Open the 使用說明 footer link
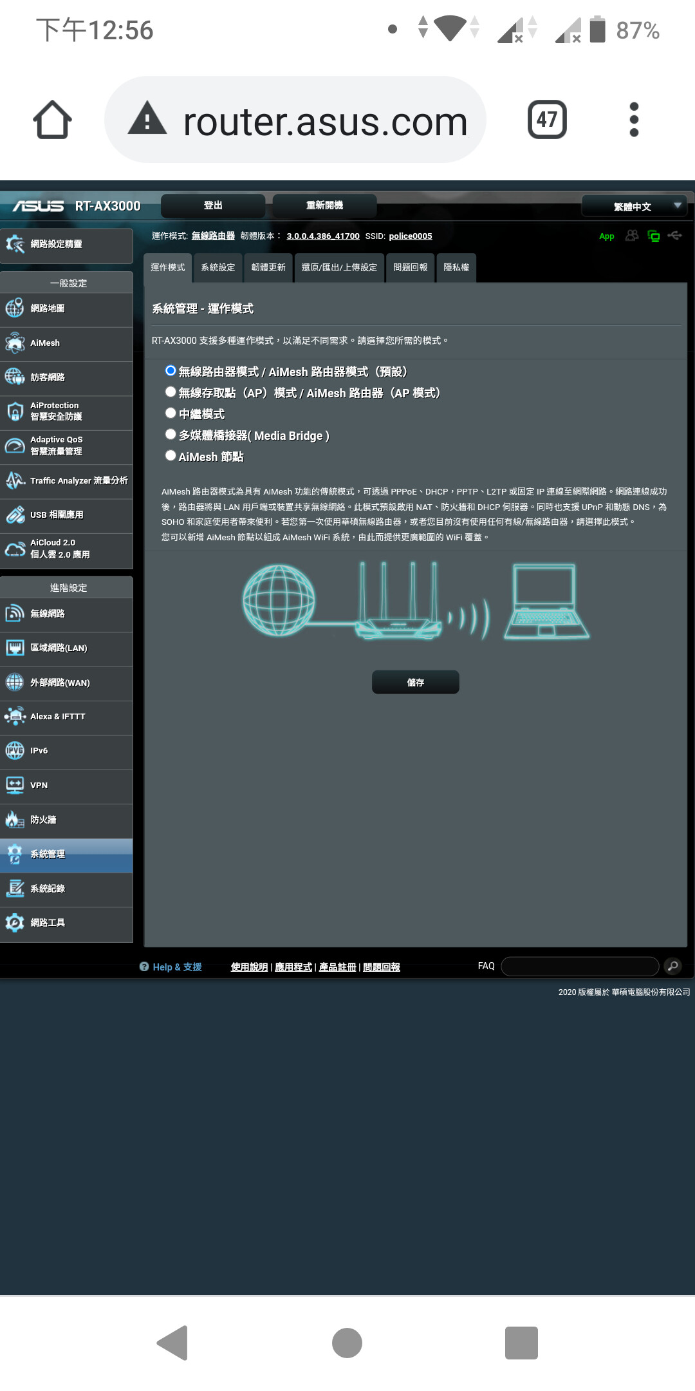This screenshot has height=1391, width=695. tap(249, 967)
